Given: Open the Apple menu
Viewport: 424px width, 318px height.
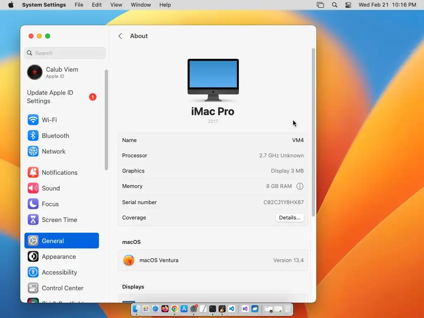Looking at the screenshot, I should [11, 5].
